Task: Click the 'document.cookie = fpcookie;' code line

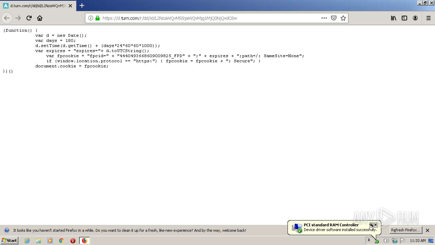Action: pos(72,66)
